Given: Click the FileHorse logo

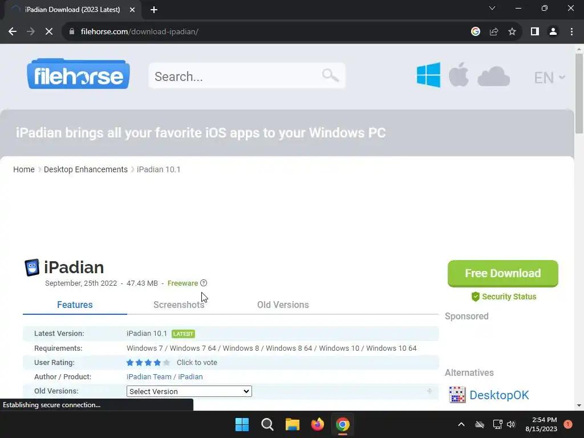Looking at the screenshot, I should coord(78,74).
